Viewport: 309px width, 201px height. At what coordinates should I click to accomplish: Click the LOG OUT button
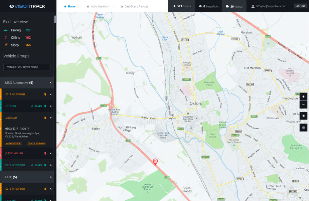coord(300,6)
